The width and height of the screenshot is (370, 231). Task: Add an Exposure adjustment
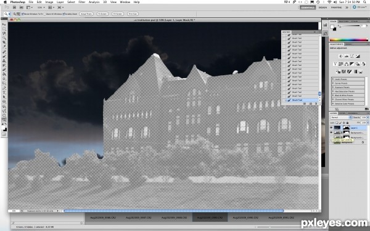358,56
